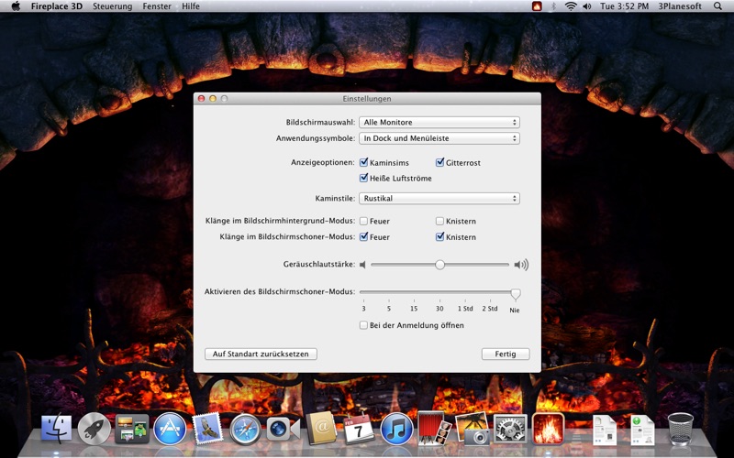Uncheck the Gitterrost checkbox
This screenshot has height=458, width=734.
[x=439, y=162]
